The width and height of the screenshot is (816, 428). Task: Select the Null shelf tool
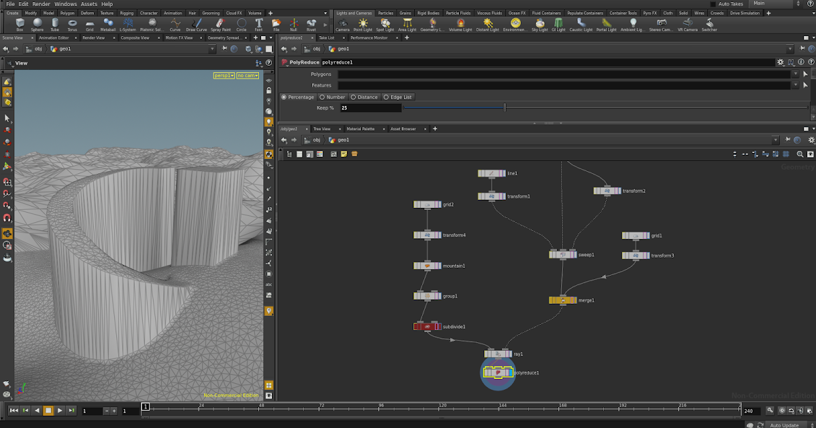coord(294,25)
